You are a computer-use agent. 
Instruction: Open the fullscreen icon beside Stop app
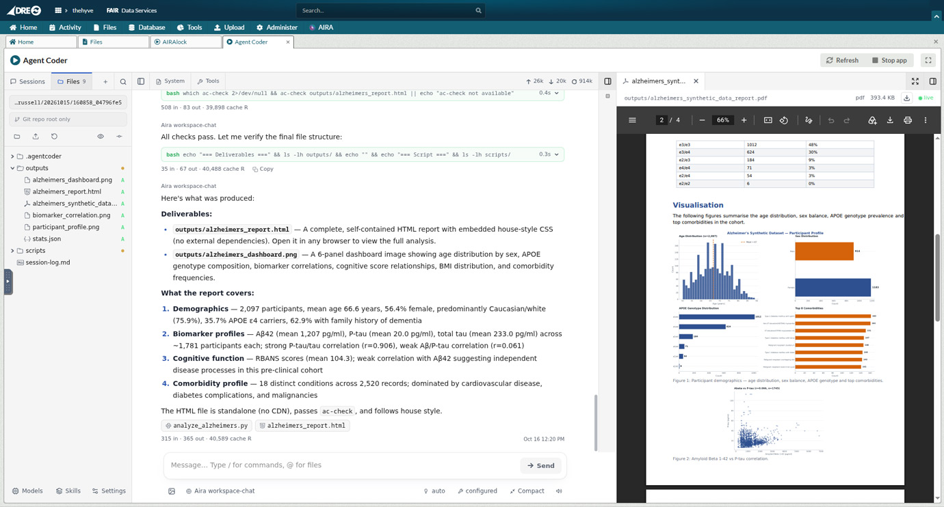point(928,60)
